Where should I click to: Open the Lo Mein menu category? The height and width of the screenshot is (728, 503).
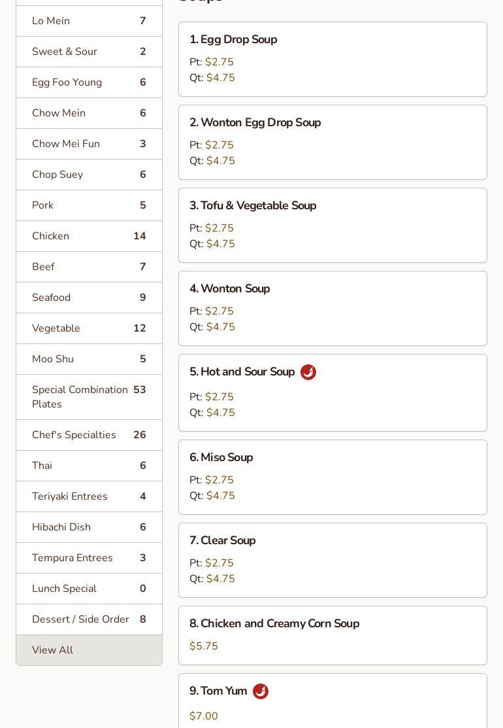click(89, 21)
